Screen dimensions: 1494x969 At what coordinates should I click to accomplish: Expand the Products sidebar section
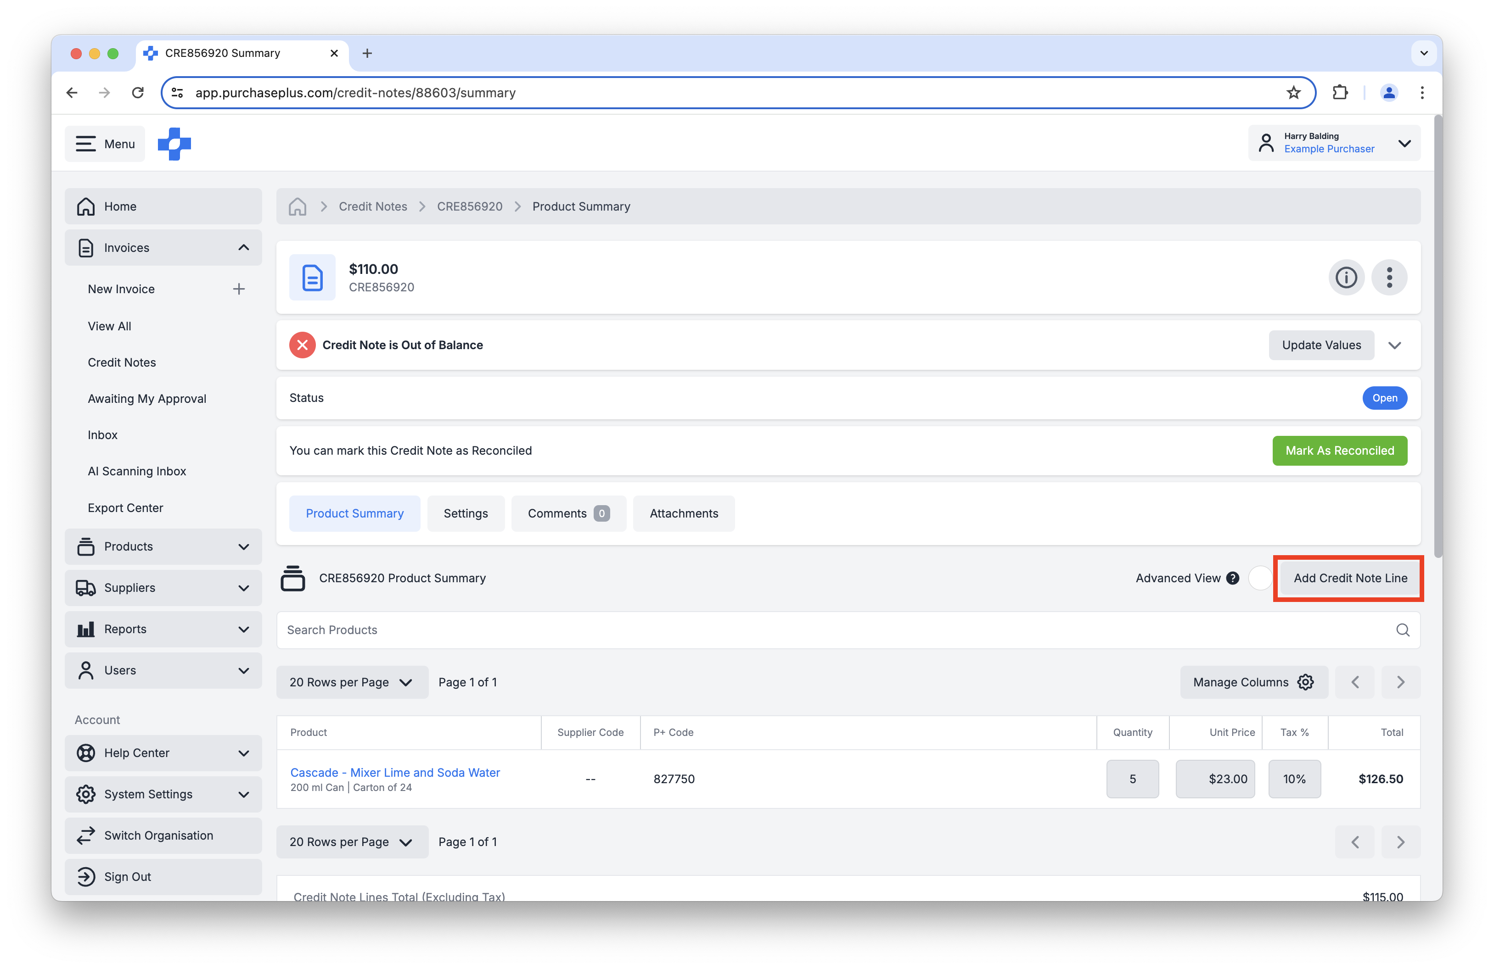[163, 546]
